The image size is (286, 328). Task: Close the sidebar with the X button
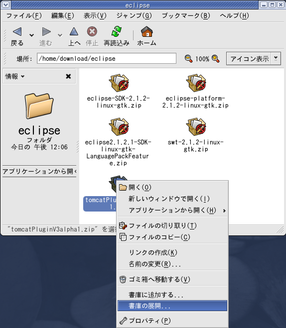coord(68,76)
